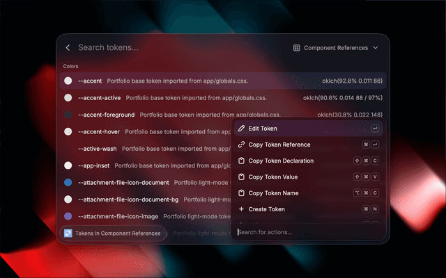Choose Copy Token Reference menu entry
Screen dimensions: 446x278
point(308,145)
